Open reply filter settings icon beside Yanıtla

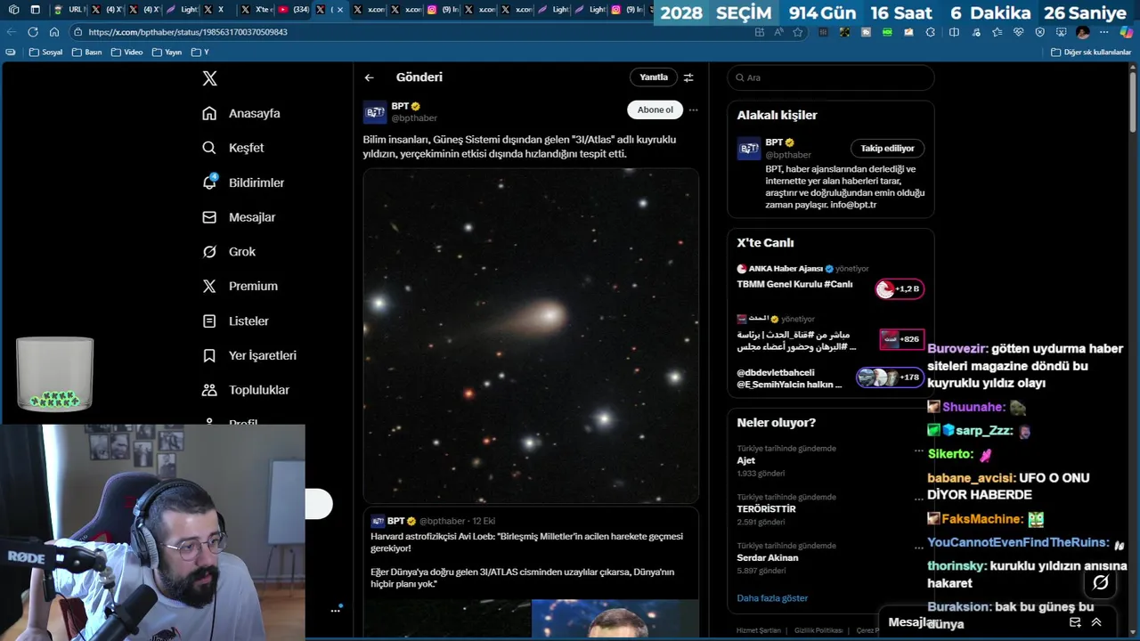688,77
